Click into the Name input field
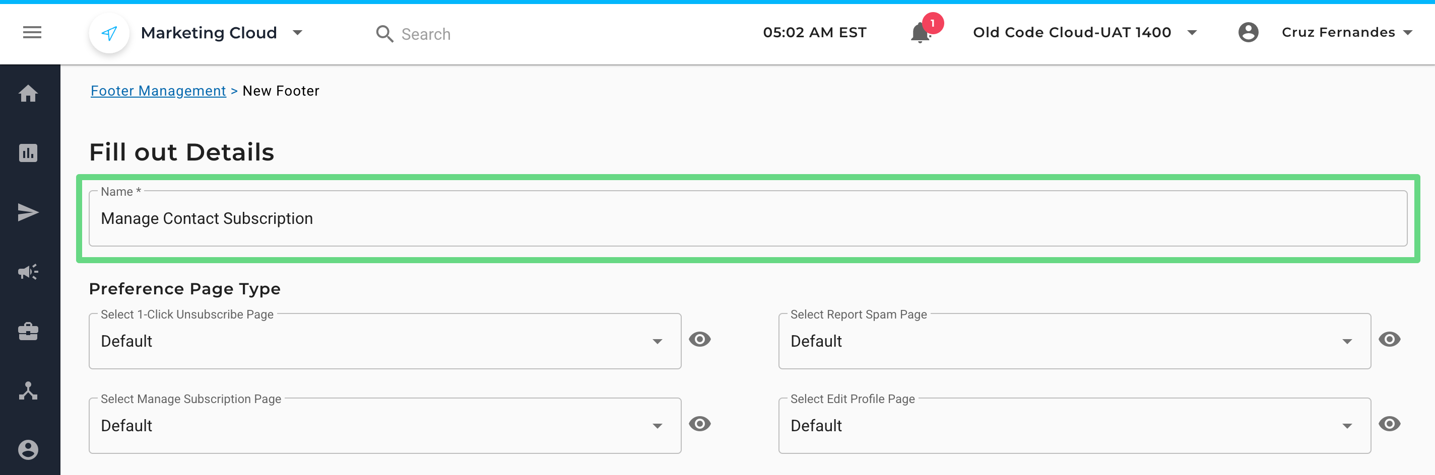 click(x=748, y=218)
